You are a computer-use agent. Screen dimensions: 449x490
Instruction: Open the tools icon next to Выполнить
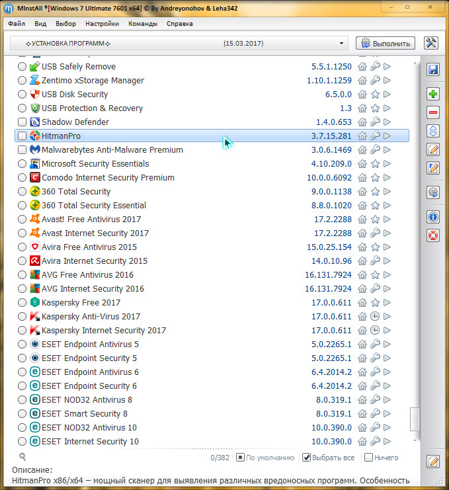click(431, 43)
